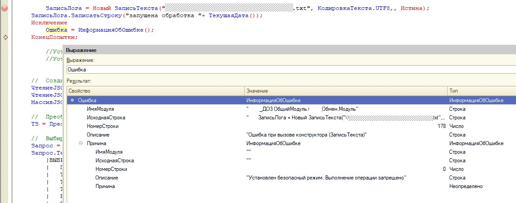The height and width of the screenshot is (203, 516).
Task: Select the НомерСтроки row with value 0
Action: point(291,169)
